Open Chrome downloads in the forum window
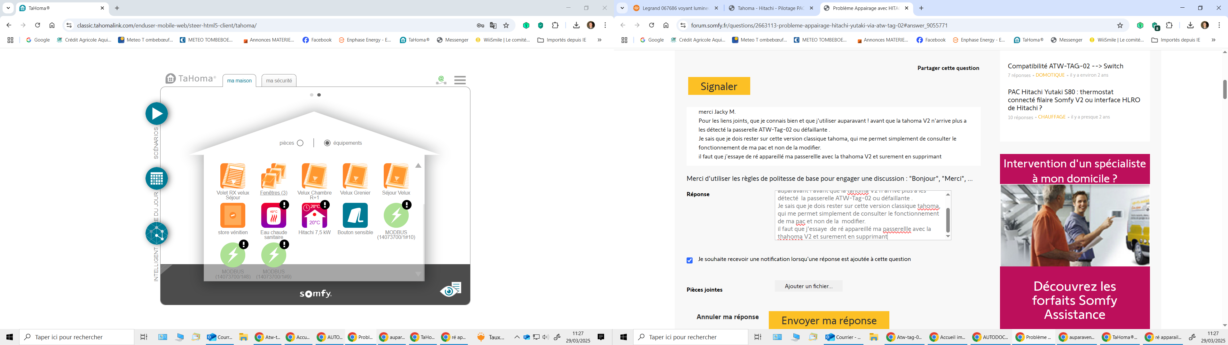 click(1190, 25)
